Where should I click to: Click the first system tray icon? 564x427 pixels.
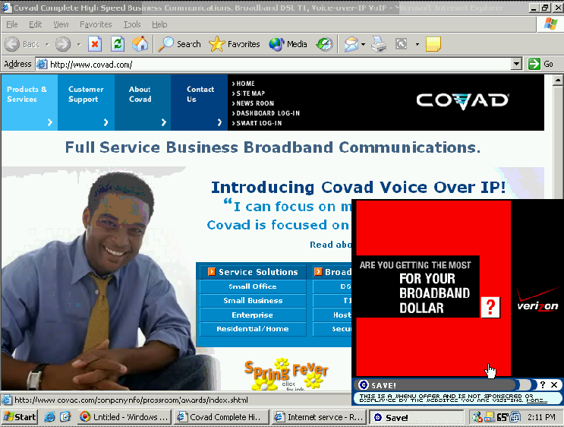click(x=477, y=417)
